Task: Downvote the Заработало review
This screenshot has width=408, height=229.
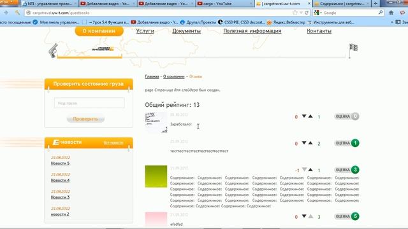Action: pyautogui.click(x=304, y=116)
